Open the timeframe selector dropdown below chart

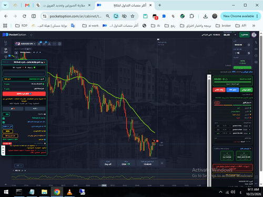tap(18, 165)
